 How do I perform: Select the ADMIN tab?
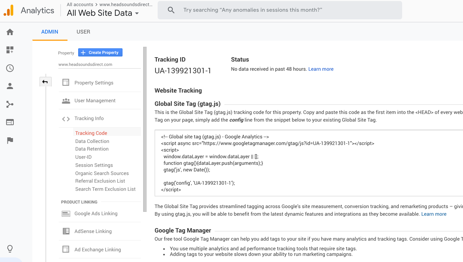(50, 32)
